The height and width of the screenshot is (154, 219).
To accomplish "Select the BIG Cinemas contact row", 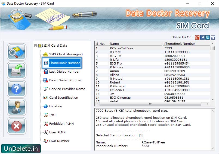I will tap(153, 98).
